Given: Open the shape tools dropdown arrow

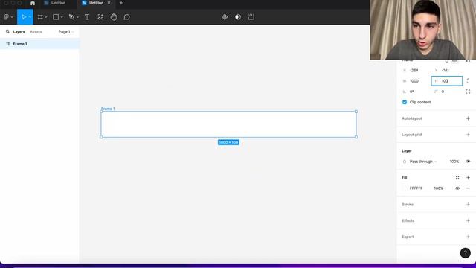Looking at the screenshot, I should click(62, 17).
